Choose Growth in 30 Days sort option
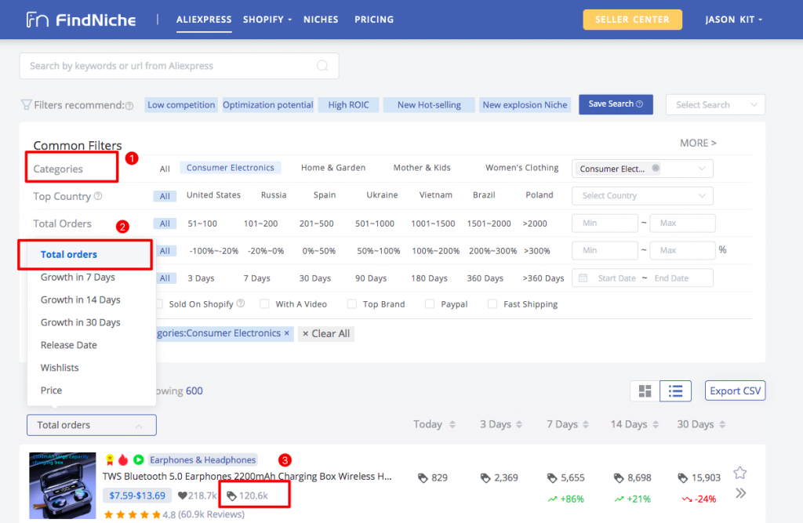Image resolution: width=803 pixels, height=523 pixels. [x=81, y=322]
